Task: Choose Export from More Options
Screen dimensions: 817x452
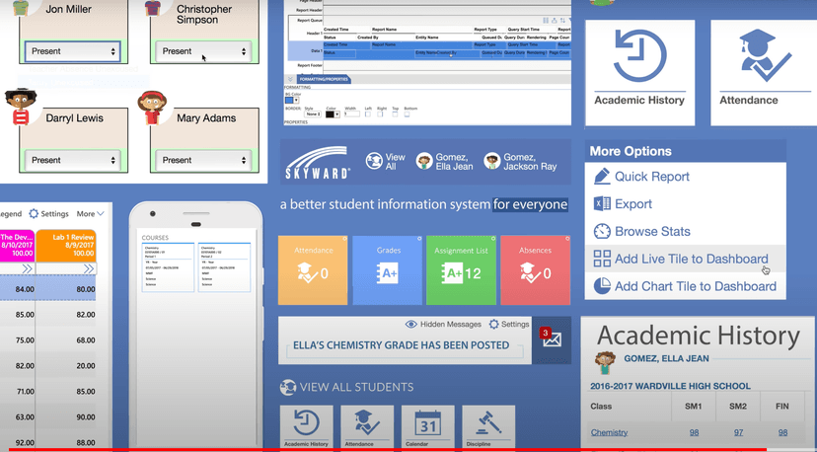Action: click(x=623, y=204)
